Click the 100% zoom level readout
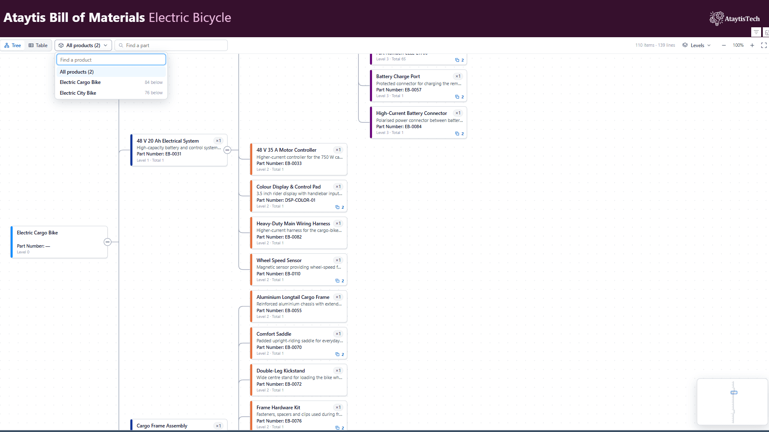The height and width of the screenshot is (432, 769). pos(738,45)
